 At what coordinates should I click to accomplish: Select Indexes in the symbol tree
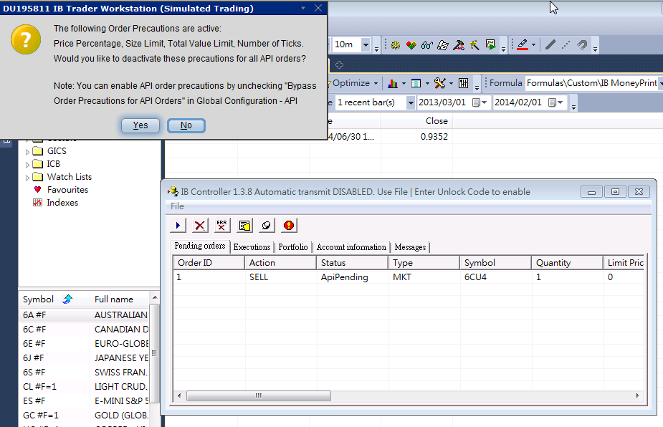tap(55, 203)
